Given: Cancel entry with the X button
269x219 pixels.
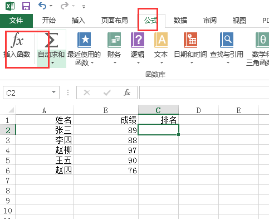Looking at the screenshot, I should point(87,93).
